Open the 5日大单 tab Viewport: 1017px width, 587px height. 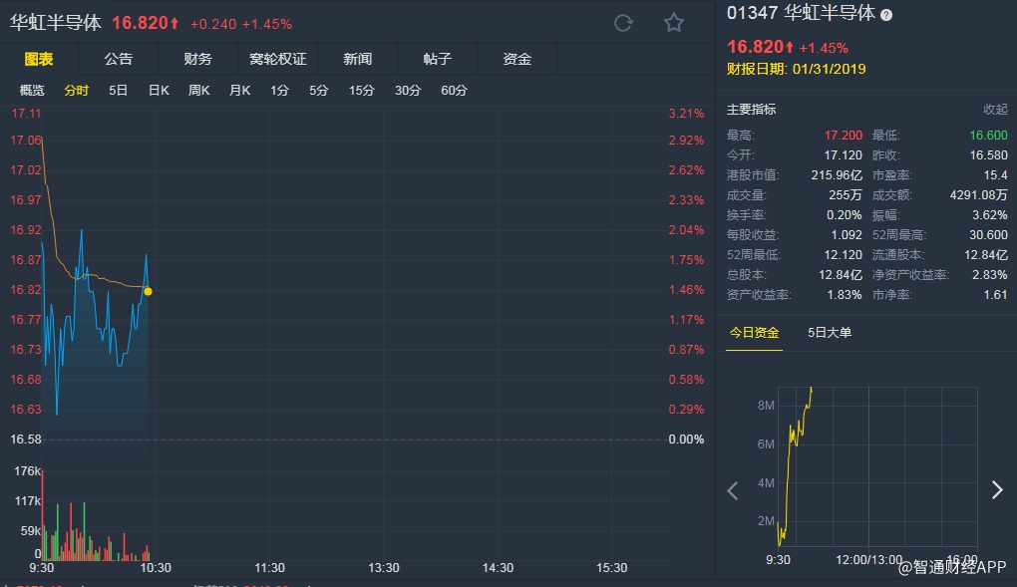point(830,333)
